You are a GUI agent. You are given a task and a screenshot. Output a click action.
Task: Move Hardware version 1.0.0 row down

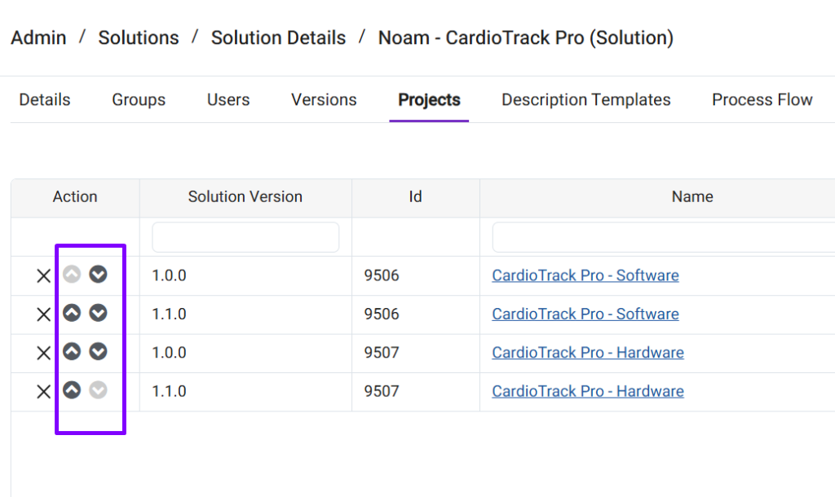(98, 351)
